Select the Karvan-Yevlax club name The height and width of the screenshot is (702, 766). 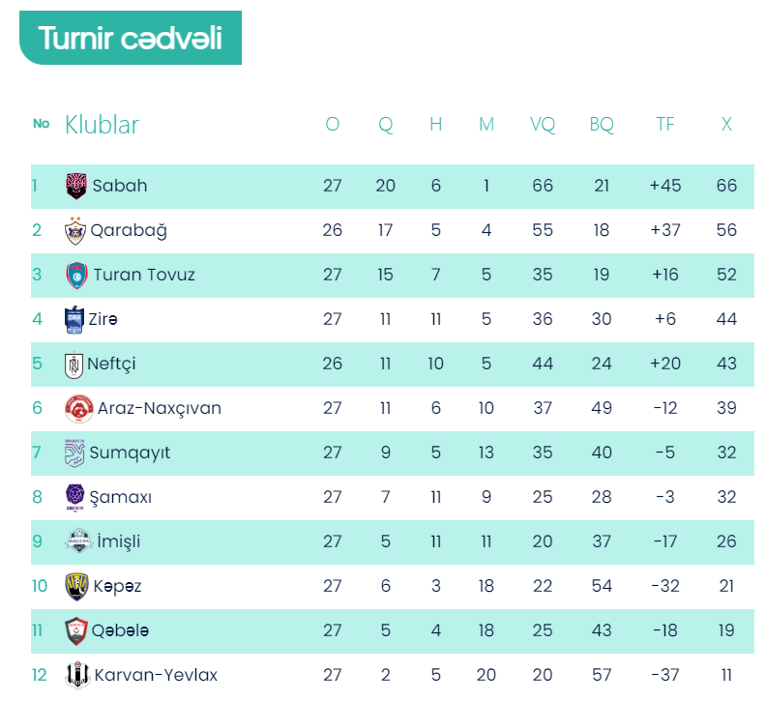tap(156, 675)
